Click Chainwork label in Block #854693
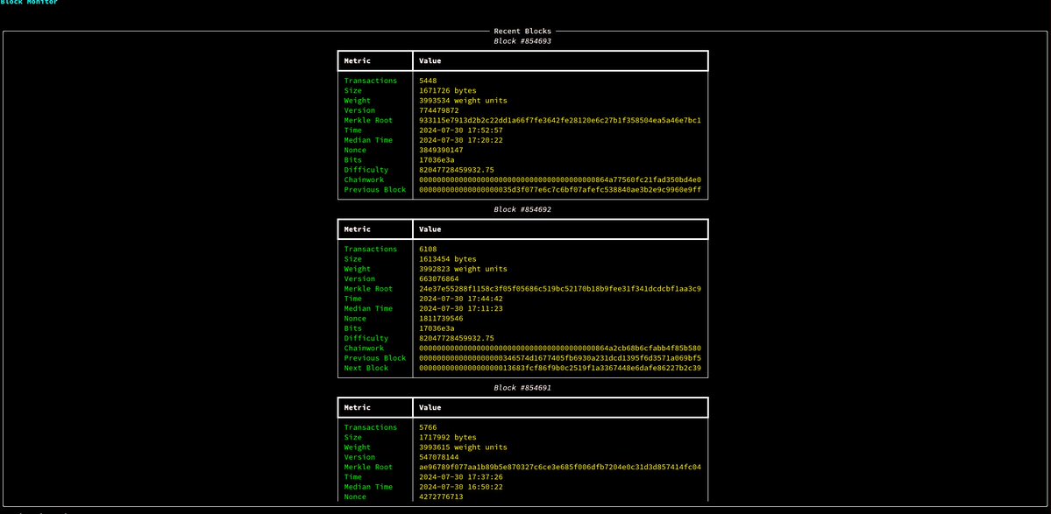 tap(366, 180)
